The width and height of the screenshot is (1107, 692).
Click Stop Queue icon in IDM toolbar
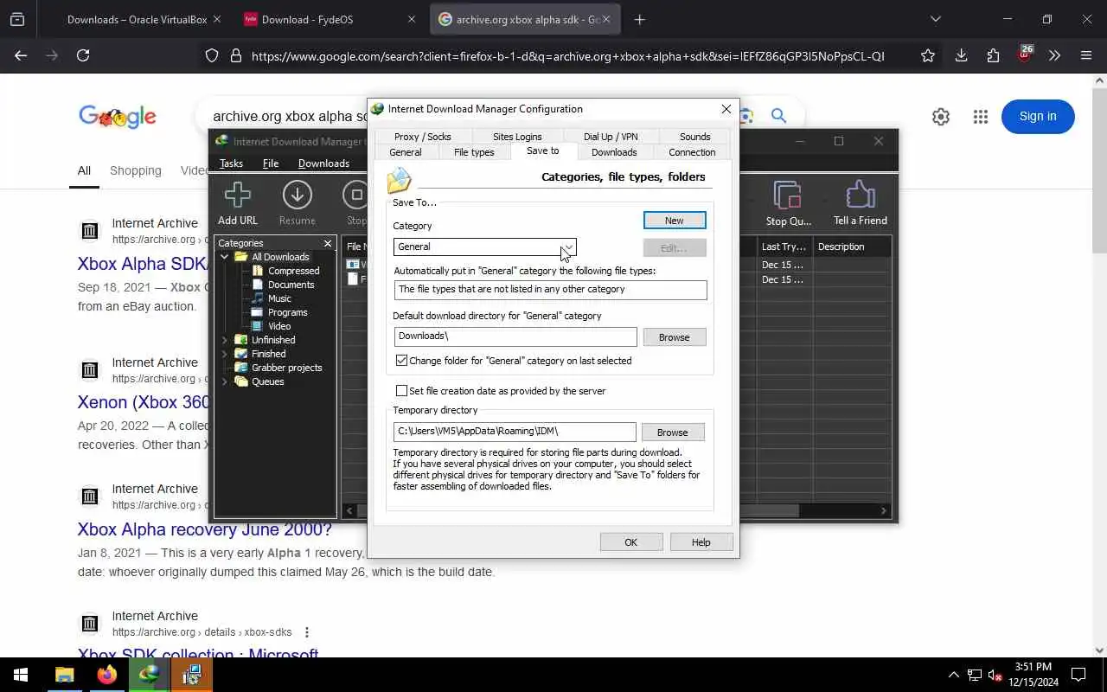787,195
